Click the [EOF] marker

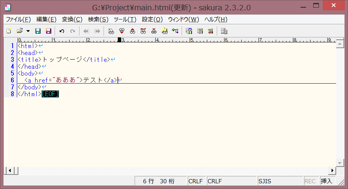point(50,94)
